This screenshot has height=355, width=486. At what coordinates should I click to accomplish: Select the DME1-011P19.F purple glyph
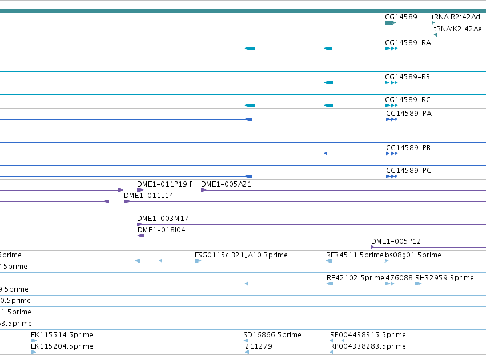(x=140, y=190)
